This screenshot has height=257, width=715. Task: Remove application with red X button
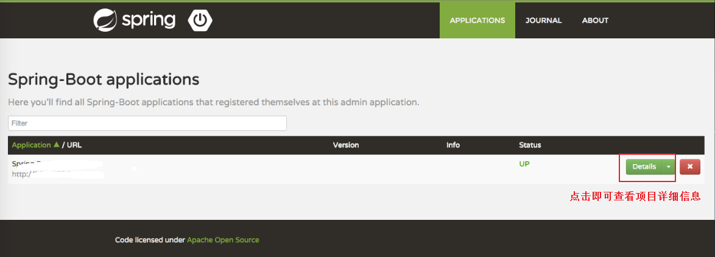tap(690, 167)
